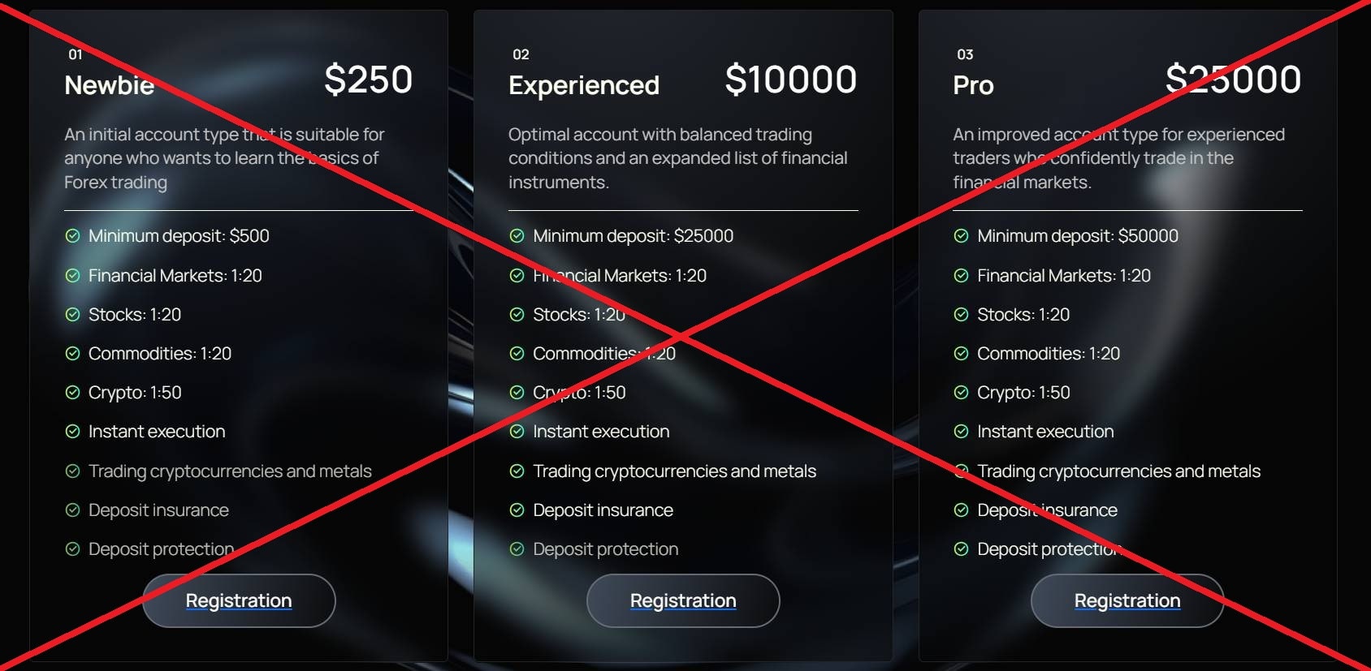Click the checkmark beside Experienced's Minimum deposit $25000
Image resolution: width=1371 pixels, height=671 pixels.
click(x=516, y=236)
